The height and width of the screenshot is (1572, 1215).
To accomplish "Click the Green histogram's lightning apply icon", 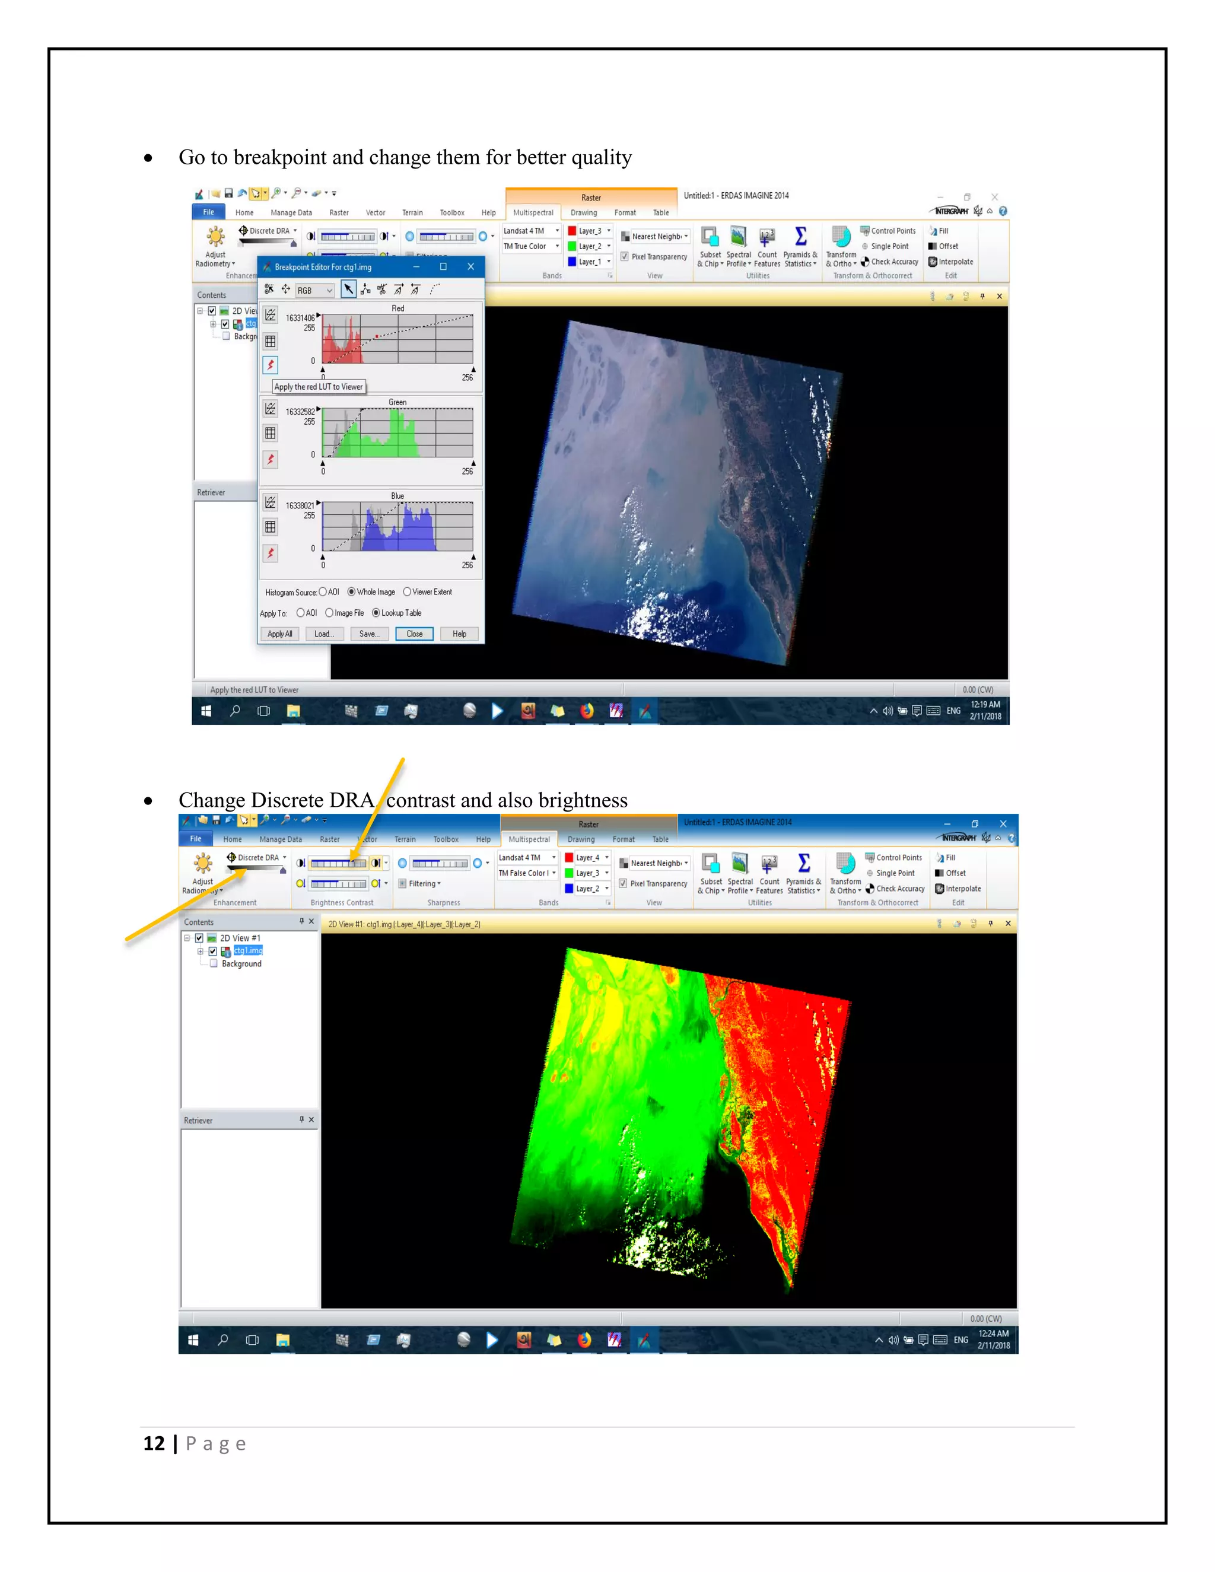I will (271, 459).
